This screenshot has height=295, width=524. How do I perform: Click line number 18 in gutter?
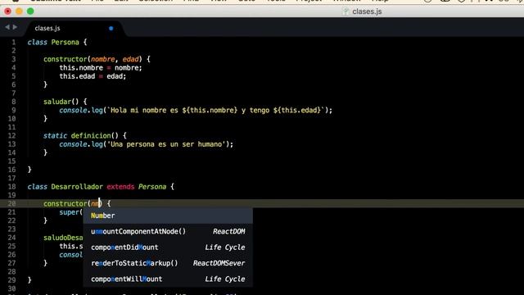tap(11, 187)
